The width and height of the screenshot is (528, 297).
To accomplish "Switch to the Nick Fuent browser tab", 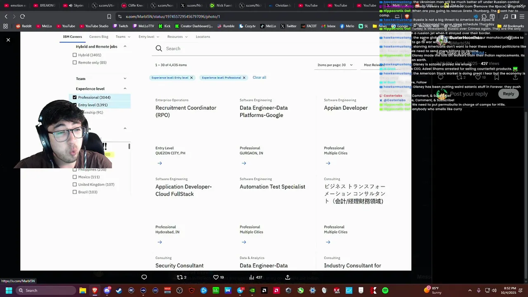I will coord(221,5).
